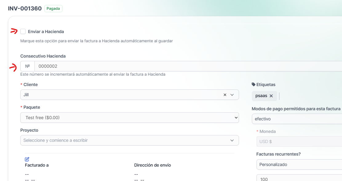
Task: Open the Proyecto dropdown
Action: click(129, 140)
